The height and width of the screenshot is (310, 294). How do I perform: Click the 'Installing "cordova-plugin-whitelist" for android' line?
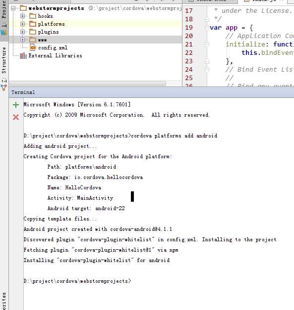pyautogui.click(x=97, y=261)
